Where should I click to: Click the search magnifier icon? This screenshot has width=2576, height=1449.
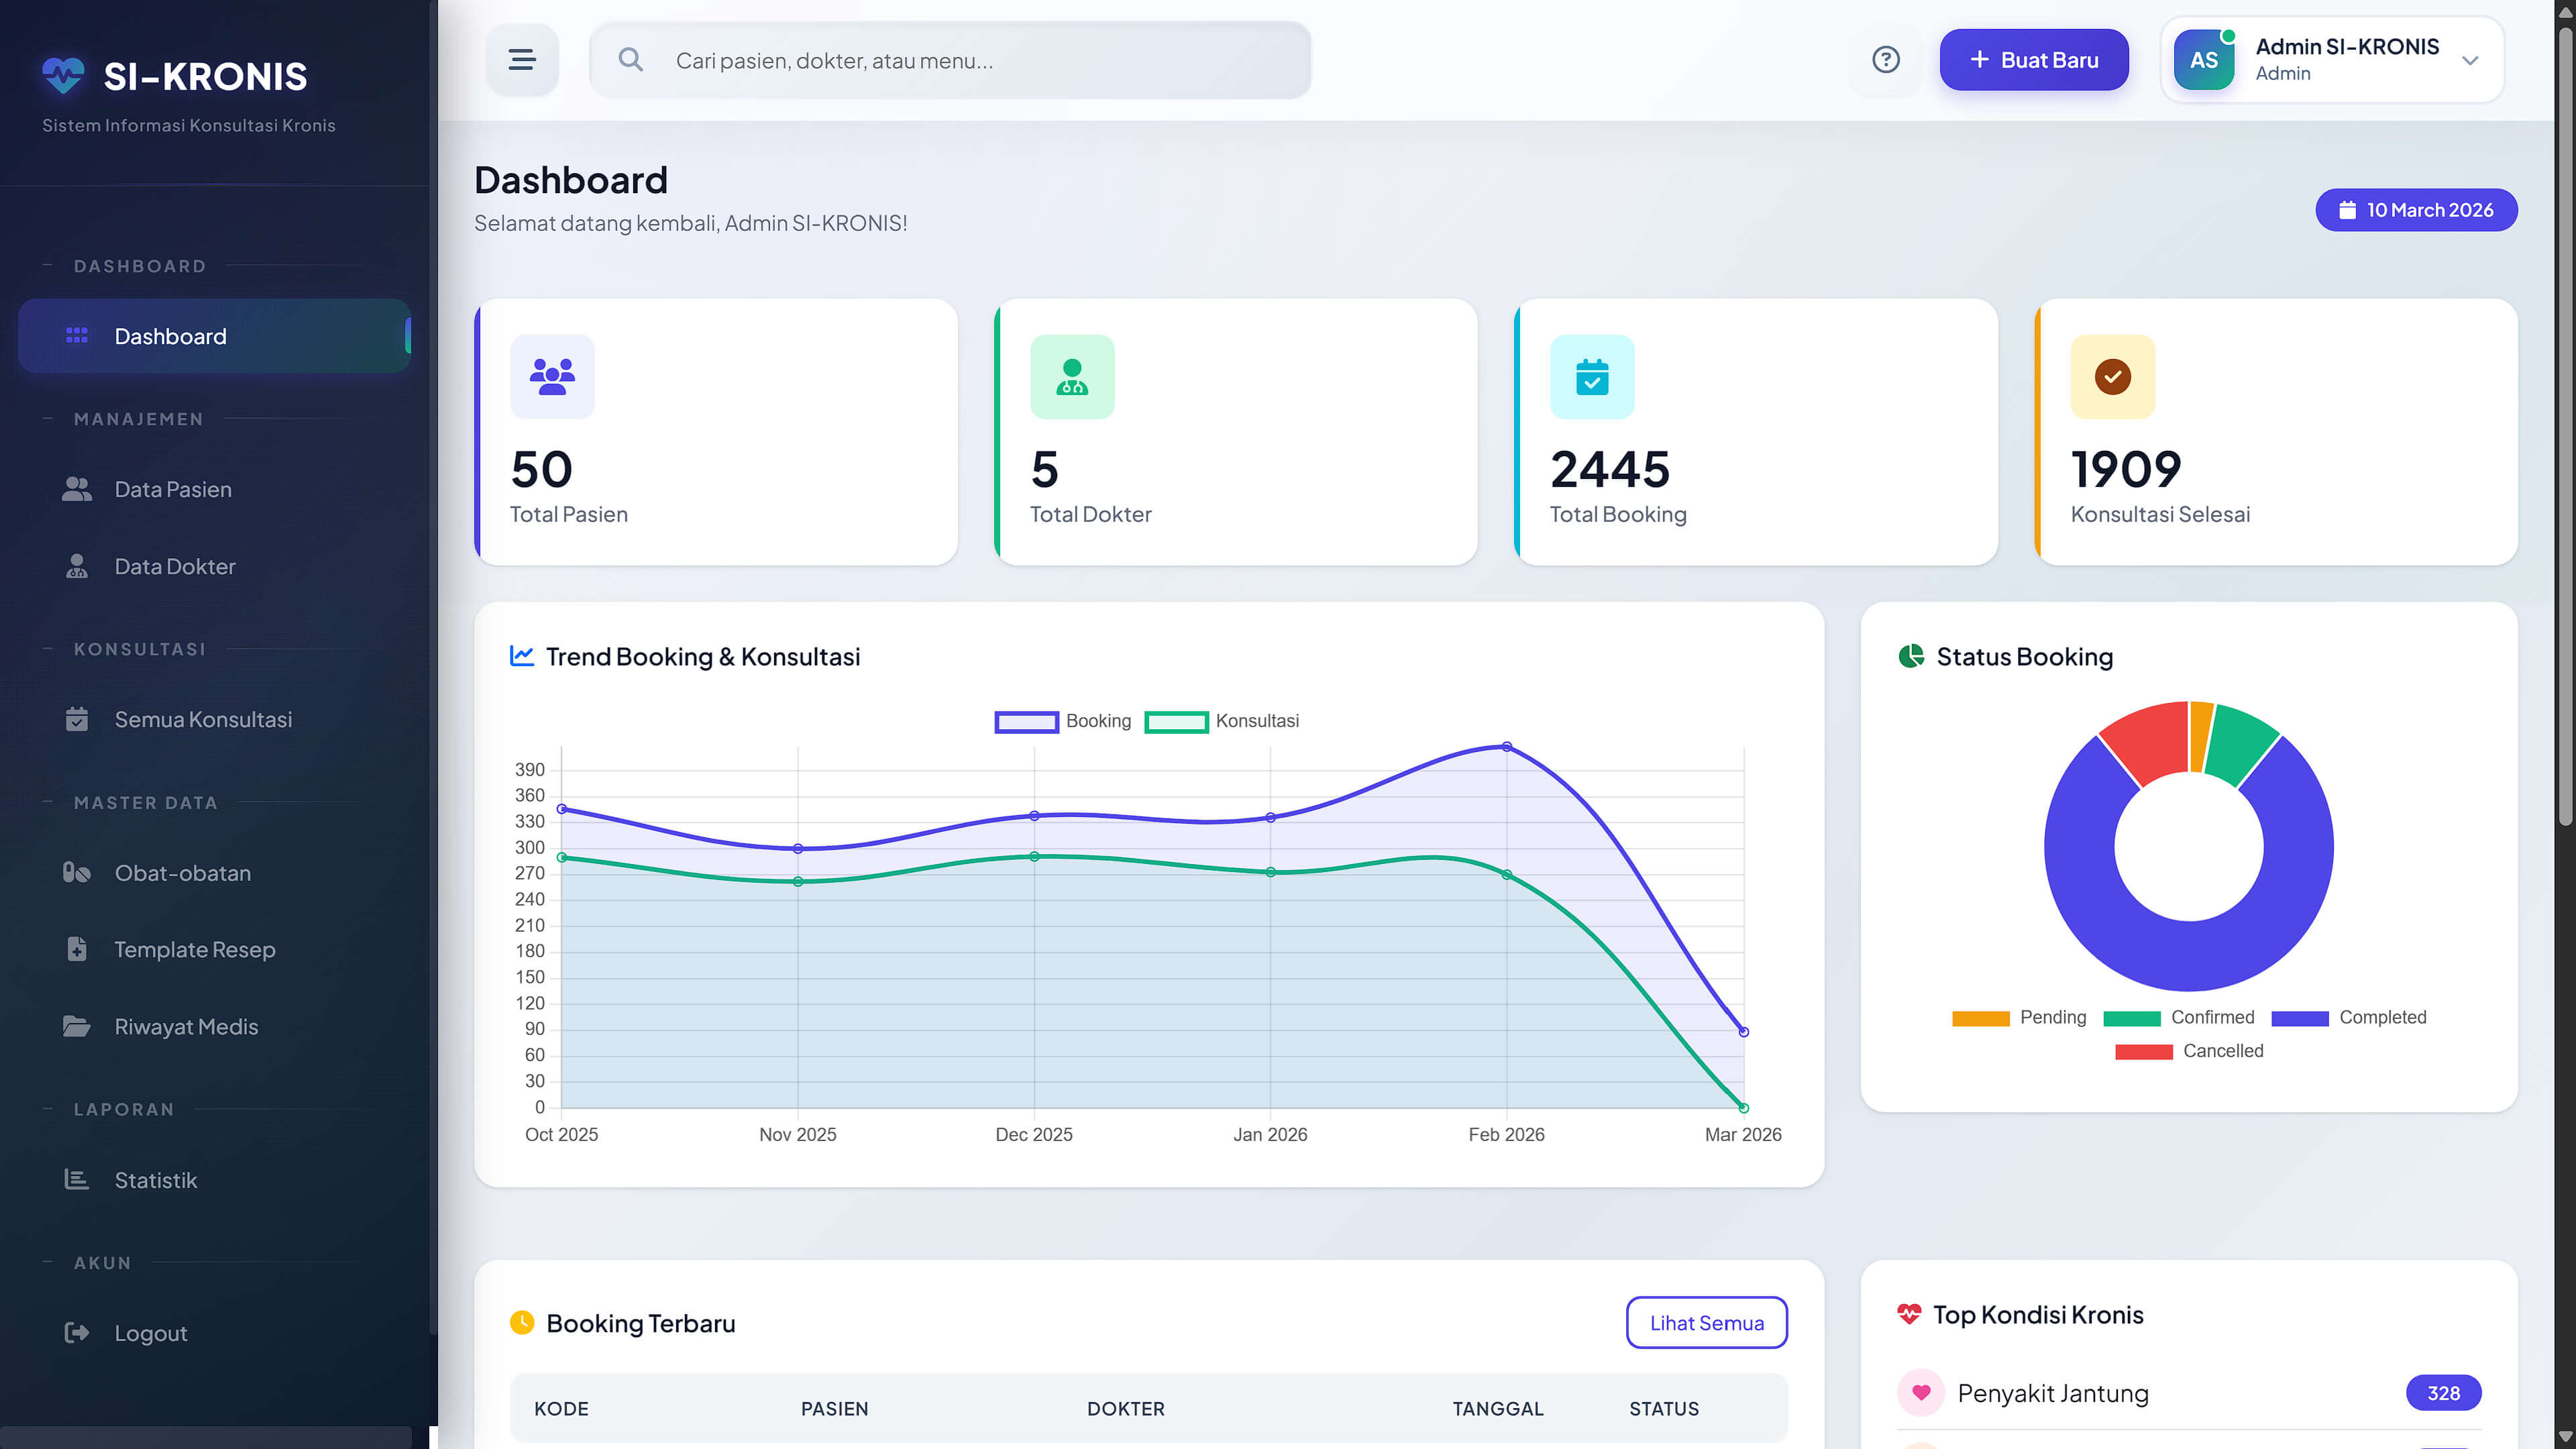point(630,60)
